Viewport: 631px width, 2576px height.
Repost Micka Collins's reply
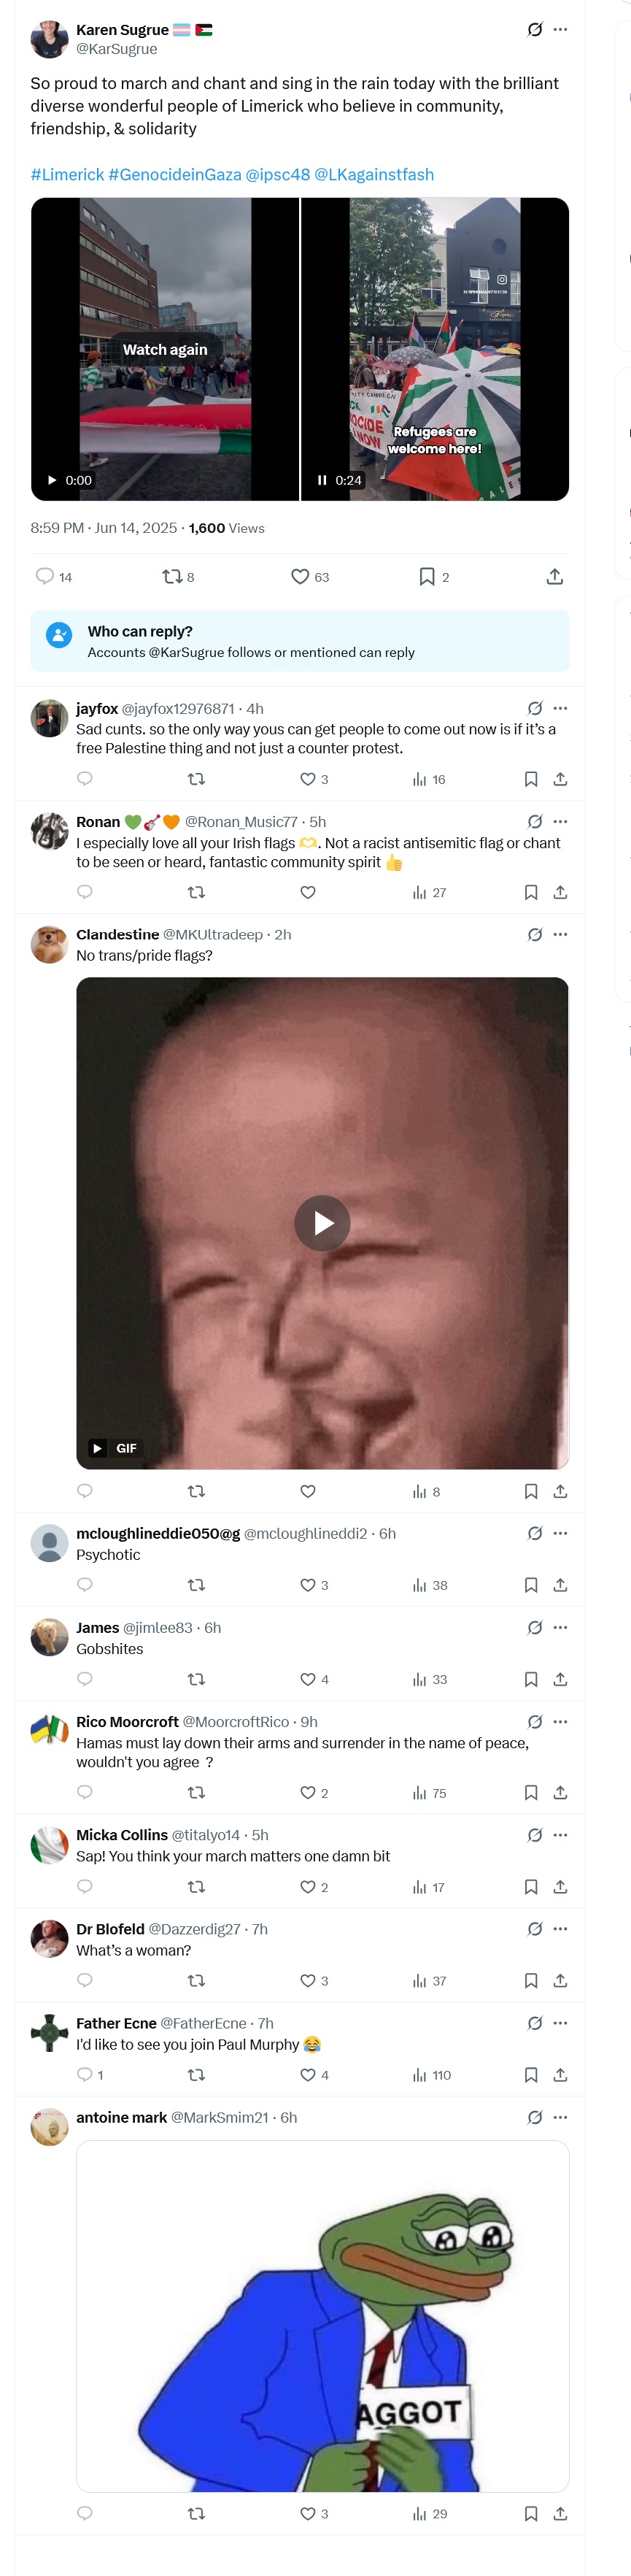pyautogui.click(x=196, y=1887)
